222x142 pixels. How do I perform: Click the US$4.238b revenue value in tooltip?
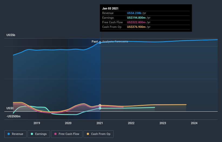(134, 13)
